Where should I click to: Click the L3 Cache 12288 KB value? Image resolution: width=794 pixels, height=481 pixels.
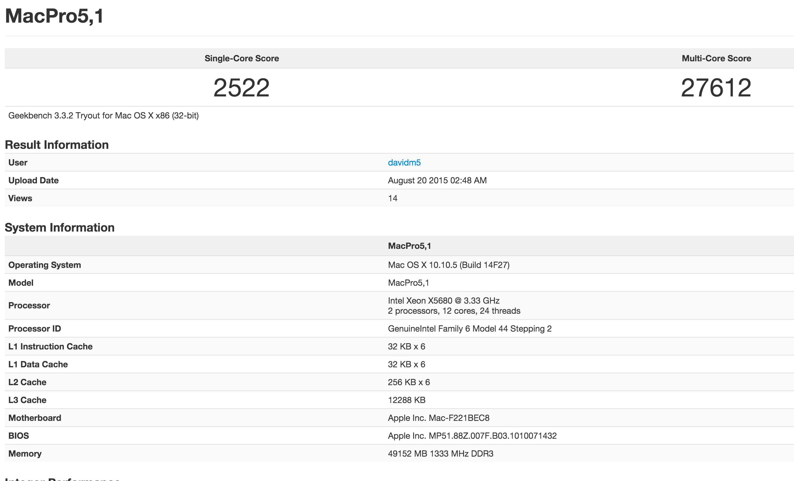pyautogui.click(x=407, y=400)
